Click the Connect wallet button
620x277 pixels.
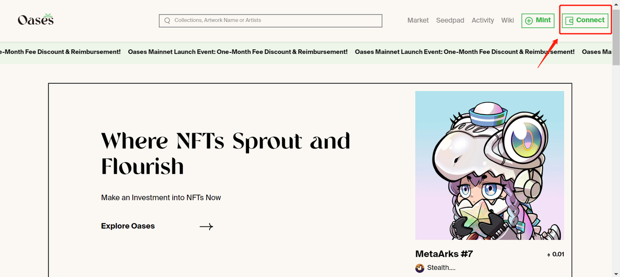(x=585, y=21)
